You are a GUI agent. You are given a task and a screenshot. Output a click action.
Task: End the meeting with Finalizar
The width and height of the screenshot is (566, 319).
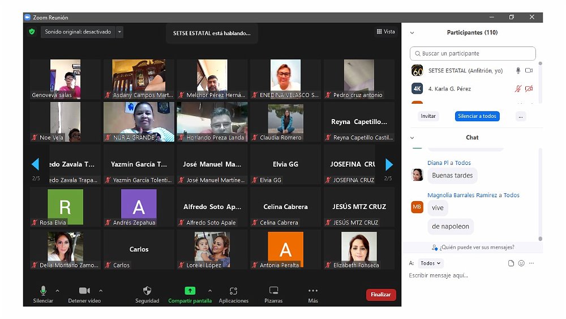pyautogui.click(x=381, y=295)
